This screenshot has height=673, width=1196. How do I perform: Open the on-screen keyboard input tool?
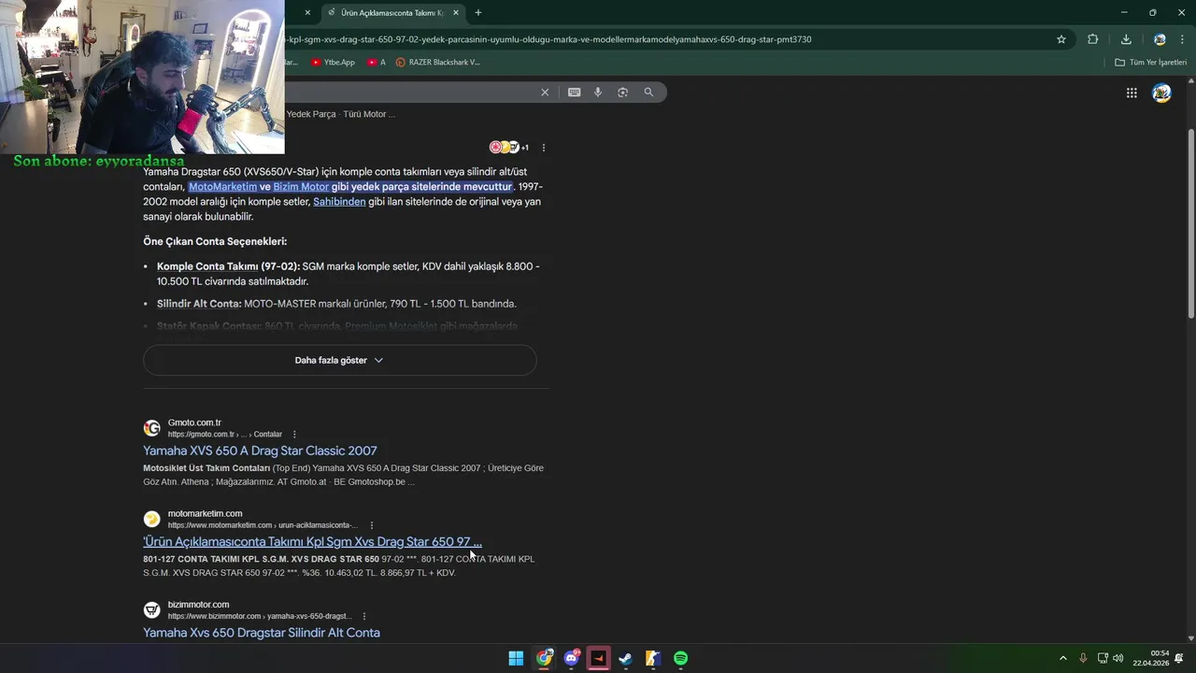574,92
